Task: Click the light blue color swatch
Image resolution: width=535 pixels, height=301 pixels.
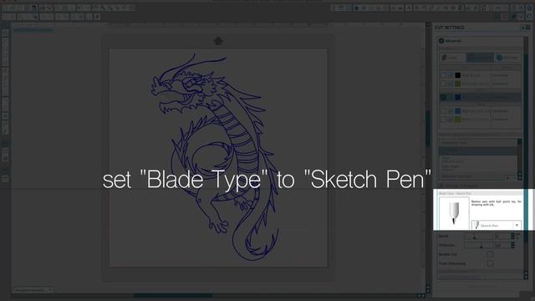Action: (457, 111)
